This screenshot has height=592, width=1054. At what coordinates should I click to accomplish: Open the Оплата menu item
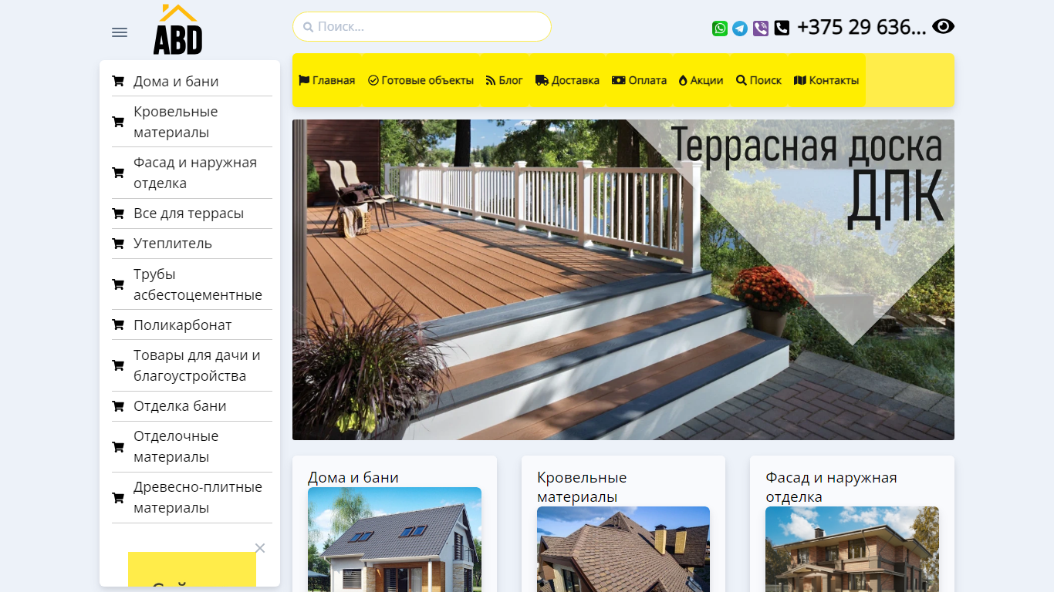[x=640, y=80]
